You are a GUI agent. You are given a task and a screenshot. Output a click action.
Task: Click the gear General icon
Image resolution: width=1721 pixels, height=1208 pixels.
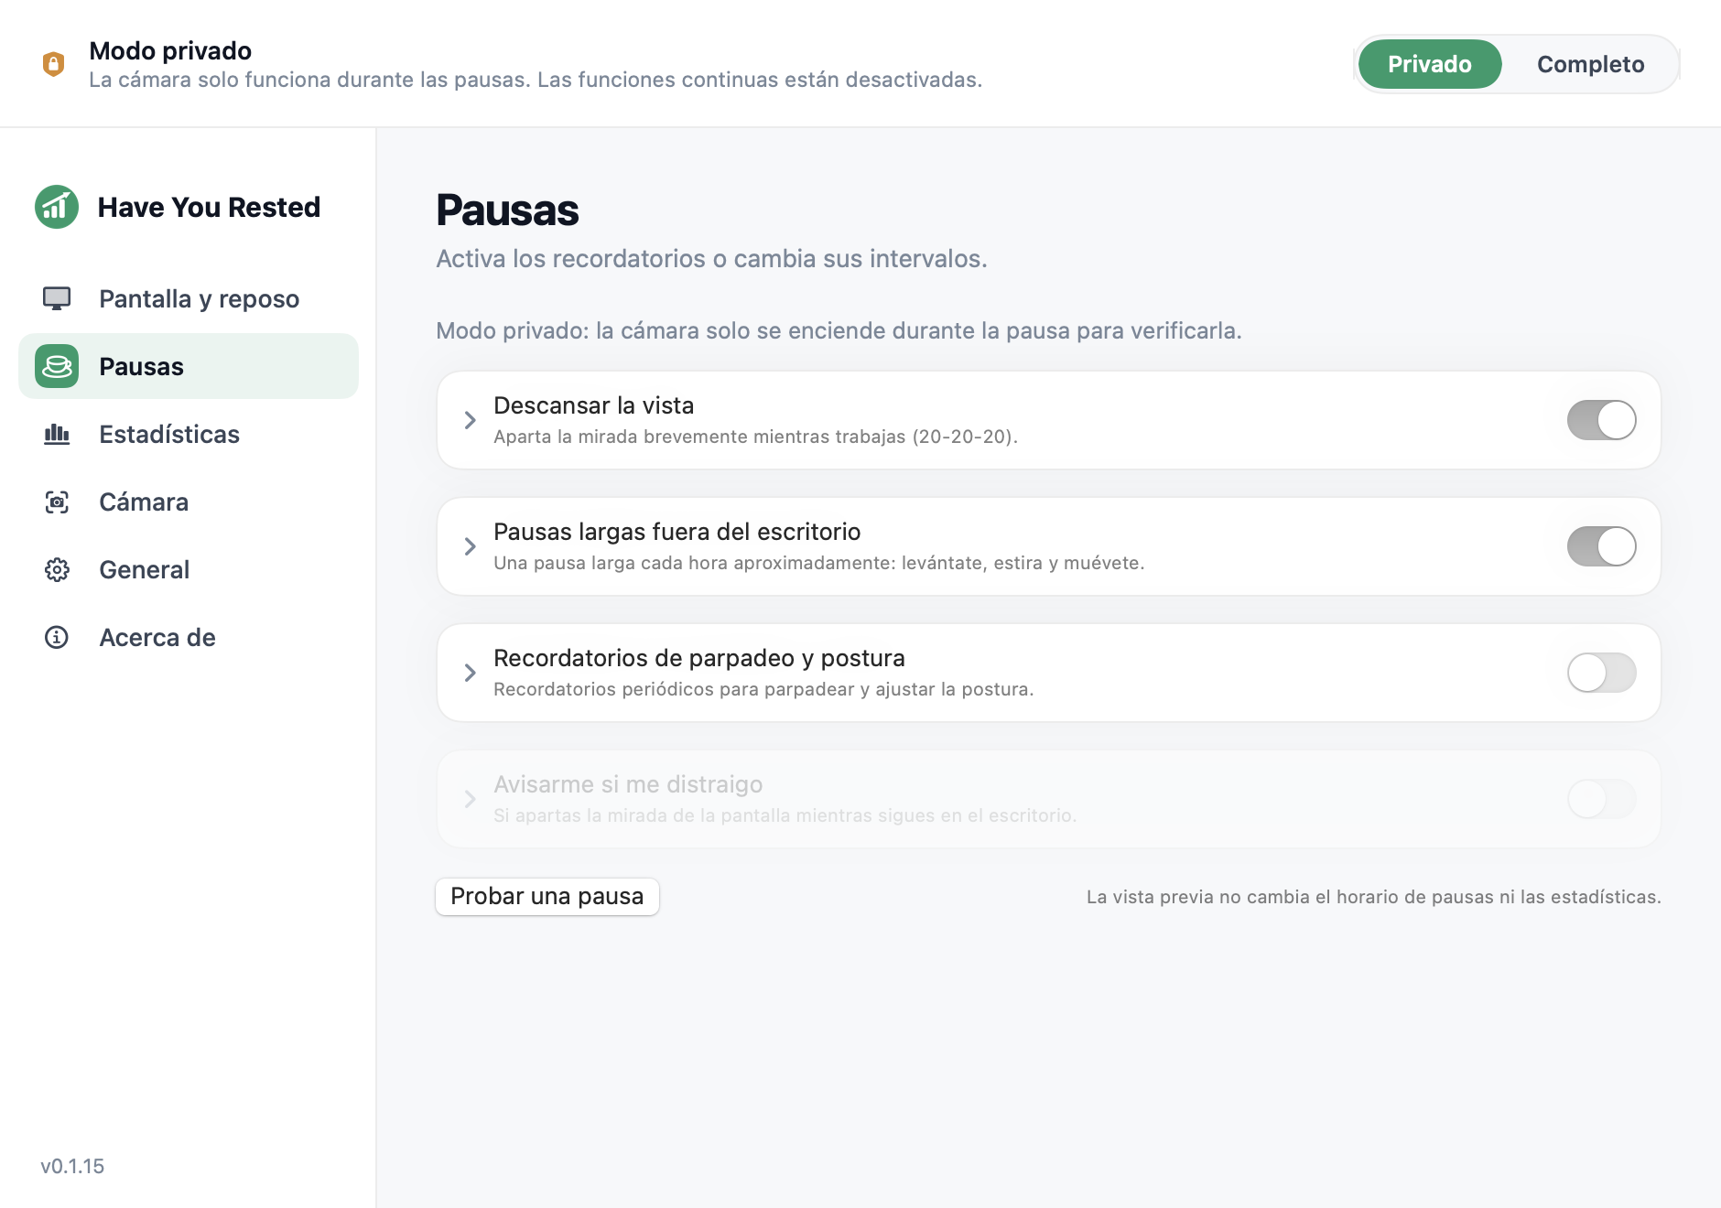pyautogui.click(x=57, y=569)
